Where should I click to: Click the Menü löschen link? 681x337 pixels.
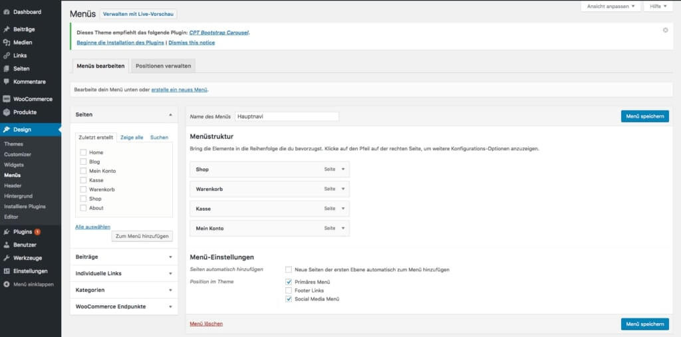click(x=206, y=324)
